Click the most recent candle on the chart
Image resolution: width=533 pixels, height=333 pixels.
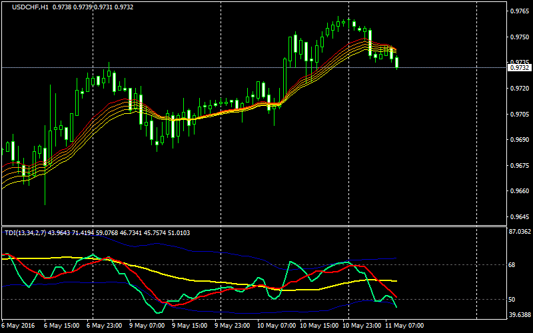click(397, 63)
